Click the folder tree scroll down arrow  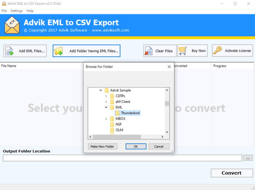[167, 132]
